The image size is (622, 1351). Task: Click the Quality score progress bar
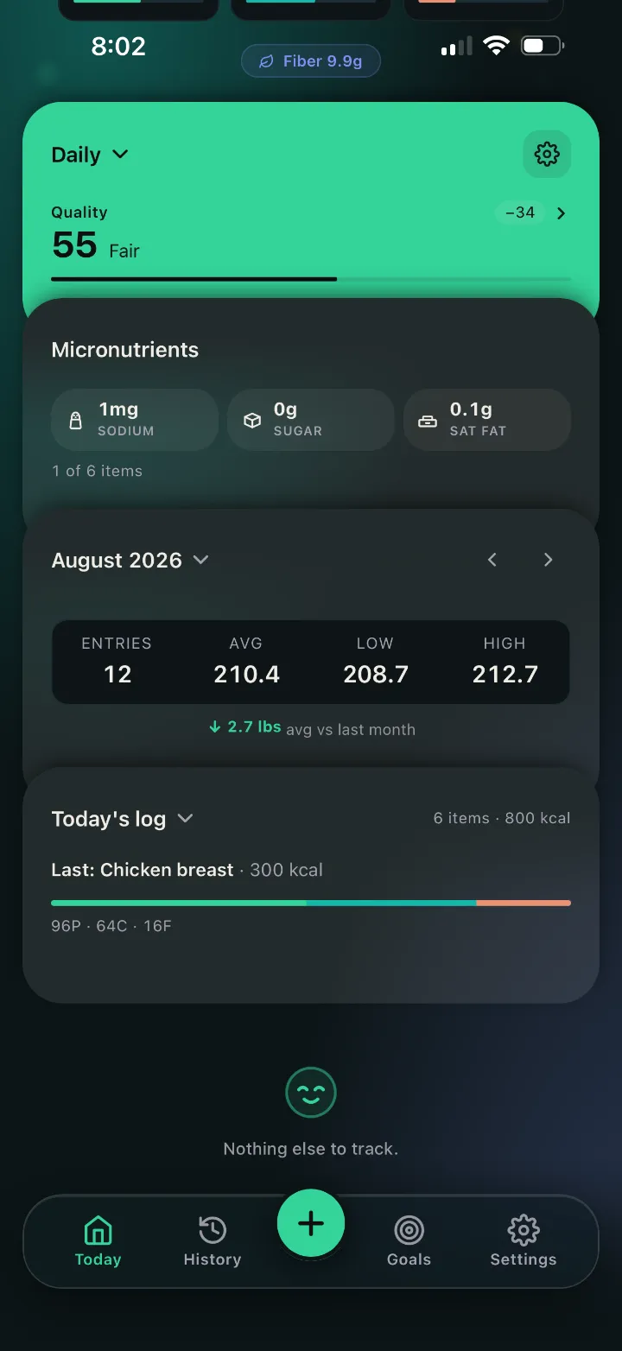point(311,279)
